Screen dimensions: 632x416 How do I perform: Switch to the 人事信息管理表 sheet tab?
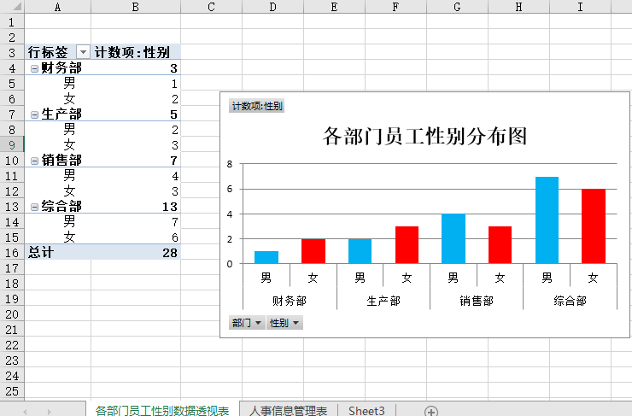click(x=288, y=411)
